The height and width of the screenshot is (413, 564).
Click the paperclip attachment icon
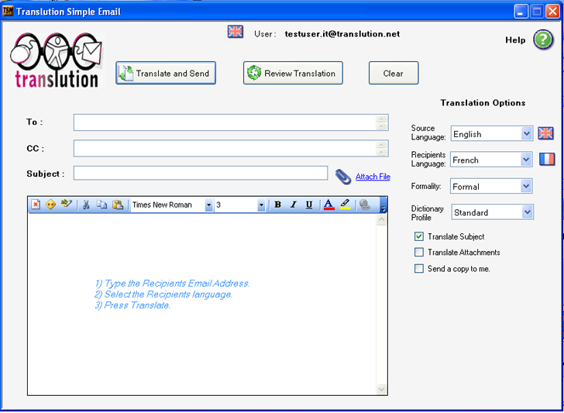click(343, 177)
